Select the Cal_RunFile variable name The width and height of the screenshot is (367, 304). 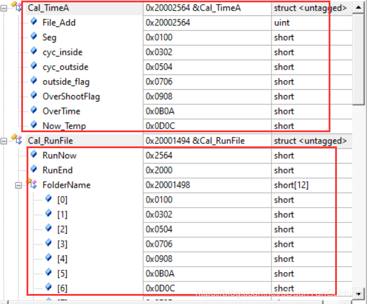tap(50, 140)
